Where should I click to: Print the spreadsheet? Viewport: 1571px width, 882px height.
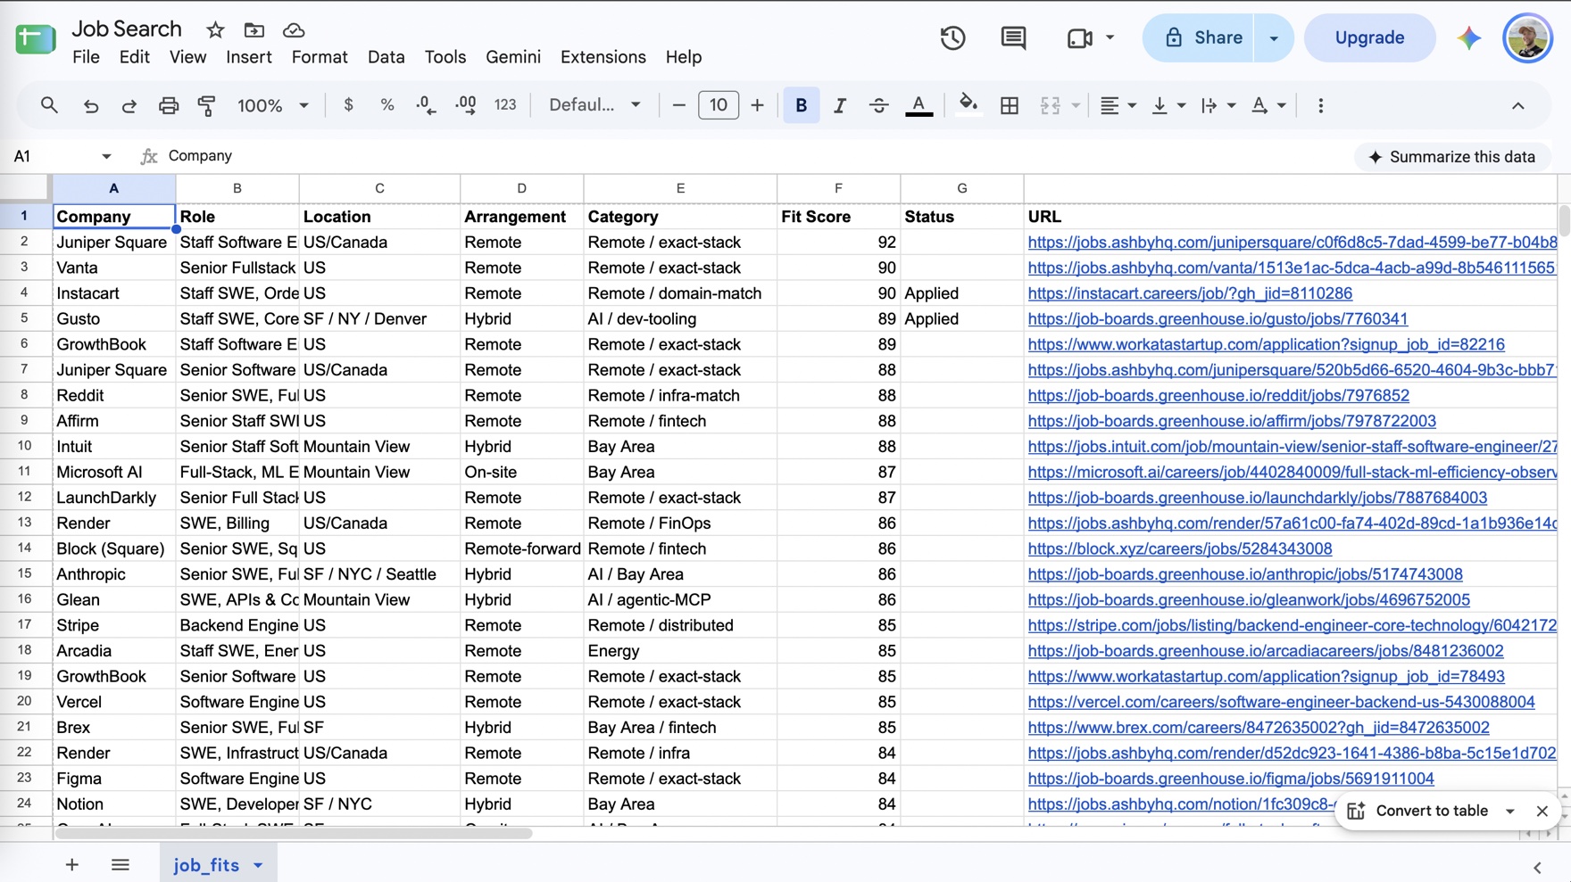click(x=168, y=105)
